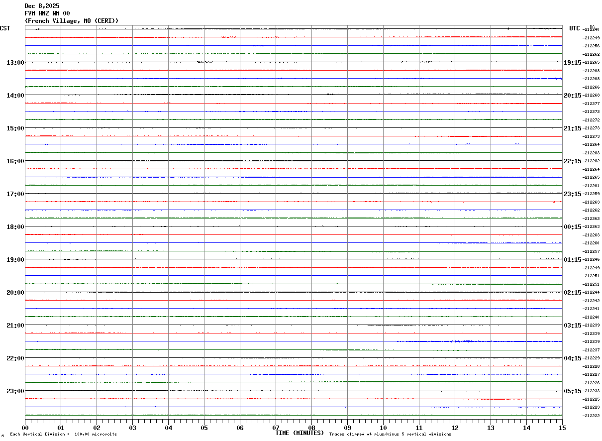Select DC offset value "-212222" on bottom trace
602x441 pixels.
click(x=591, y=416)
